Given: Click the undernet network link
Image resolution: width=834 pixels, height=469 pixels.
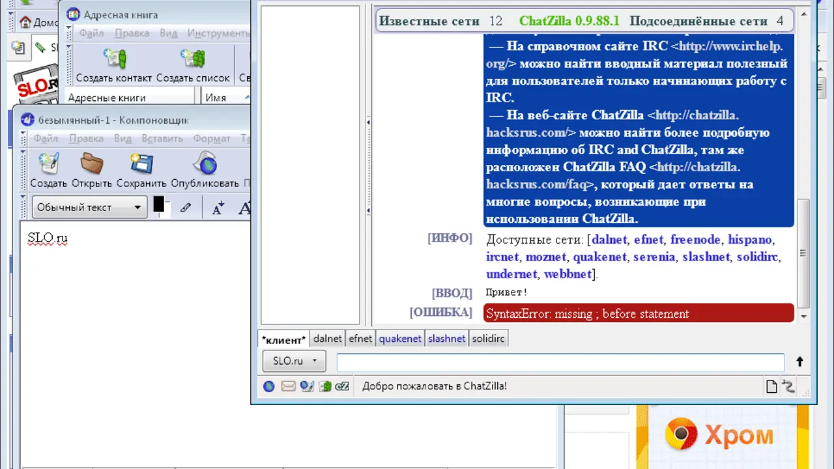Looking at the screenshot, I should [511, 274].
